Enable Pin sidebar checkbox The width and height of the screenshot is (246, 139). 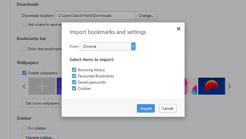click(x=24, y=128)
